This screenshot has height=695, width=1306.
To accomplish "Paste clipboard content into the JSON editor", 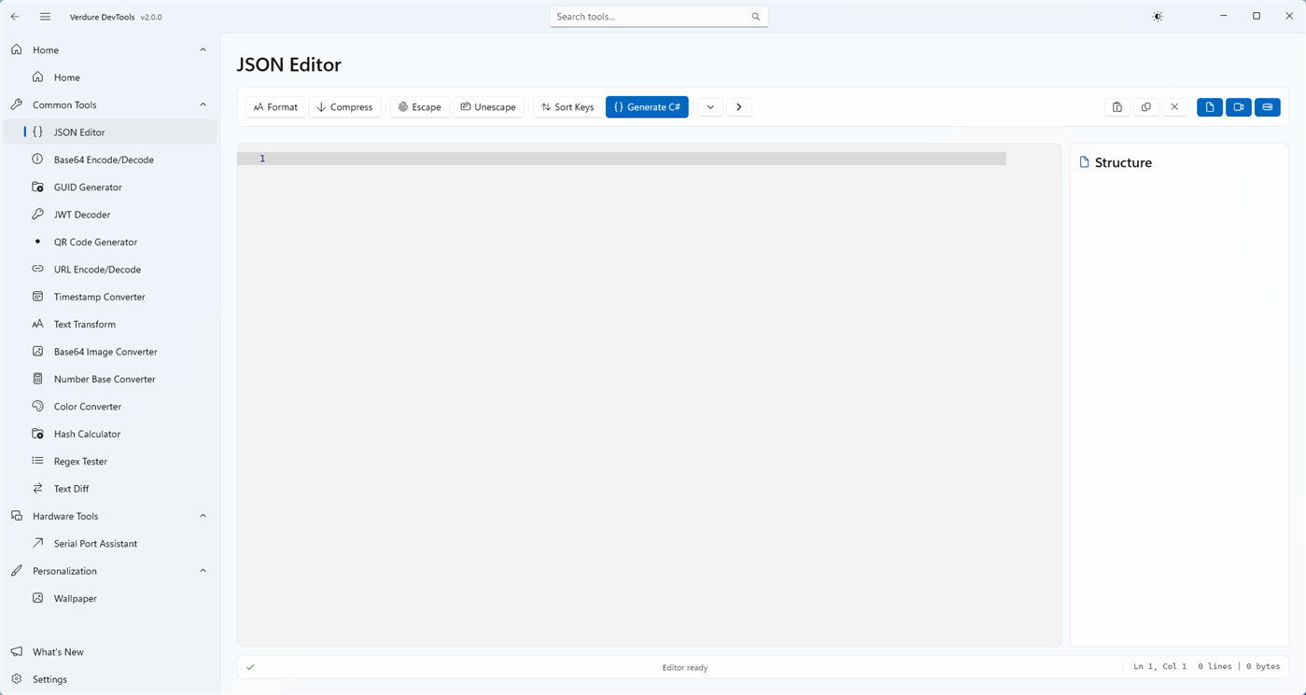I will (1116, 106).
